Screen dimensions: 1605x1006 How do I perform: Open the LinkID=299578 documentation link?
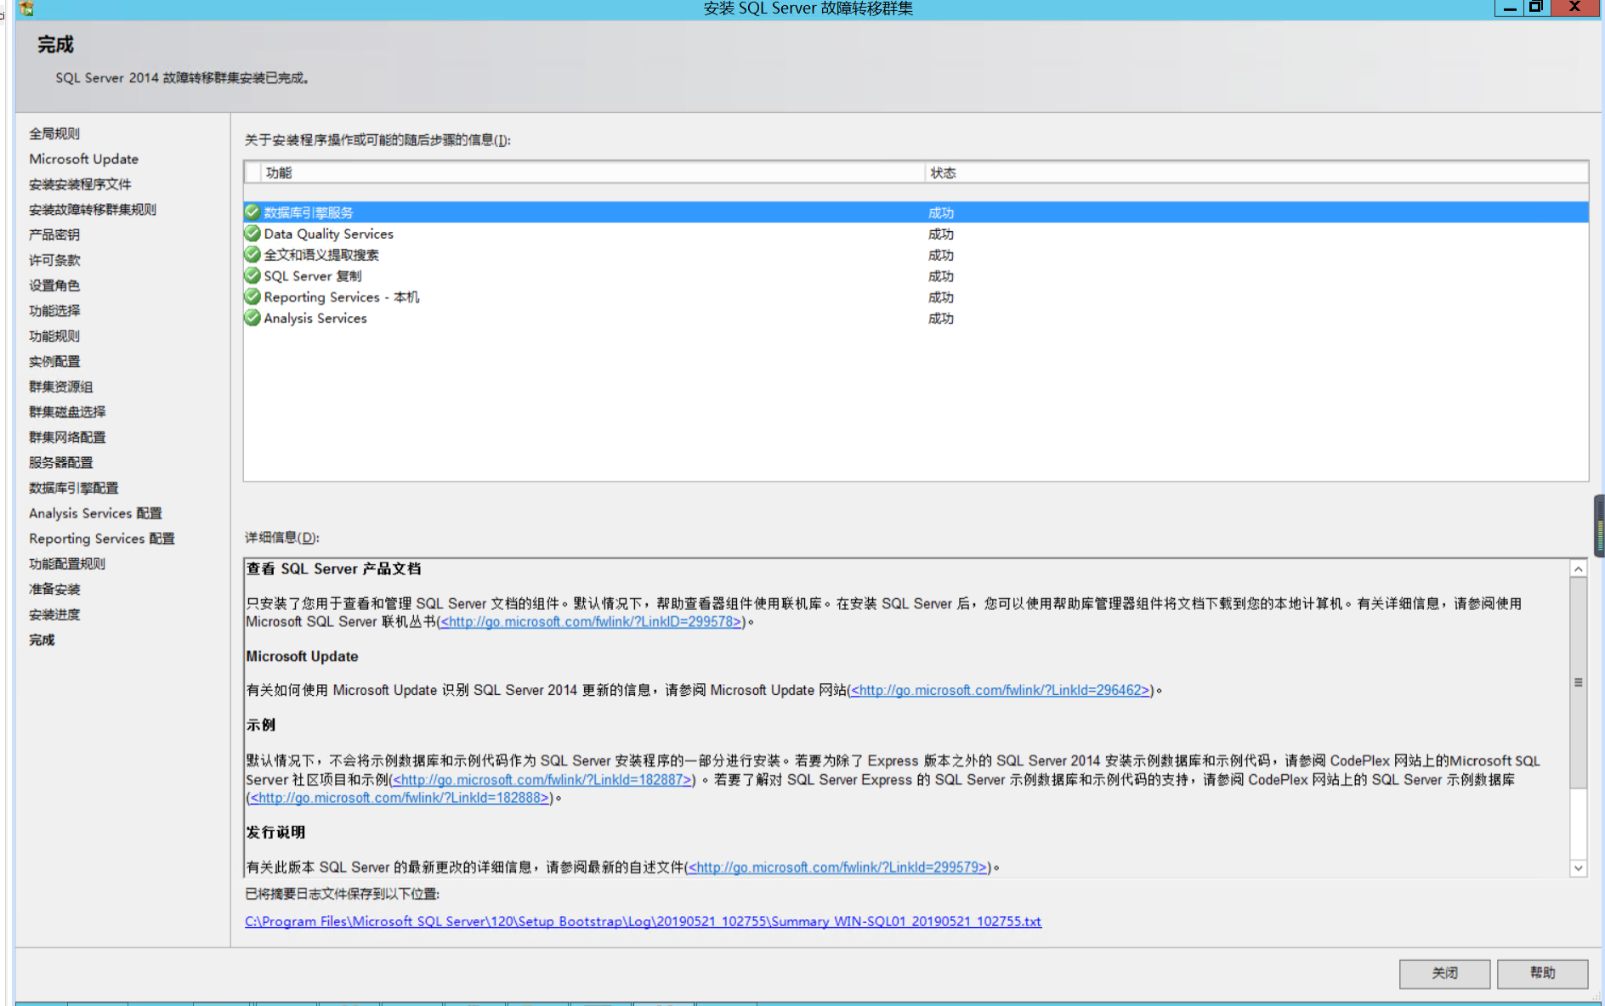591,622
